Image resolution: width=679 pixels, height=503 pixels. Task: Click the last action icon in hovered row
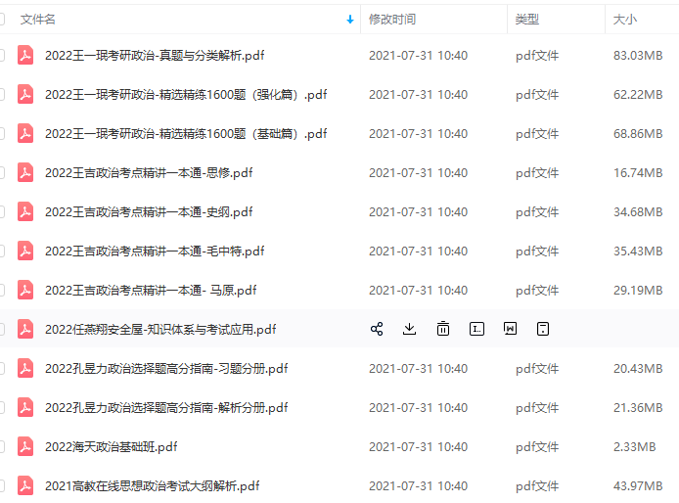[x=543, y=329]
